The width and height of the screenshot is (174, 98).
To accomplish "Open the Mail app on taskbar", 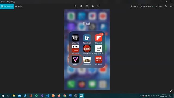I will 20,96.
